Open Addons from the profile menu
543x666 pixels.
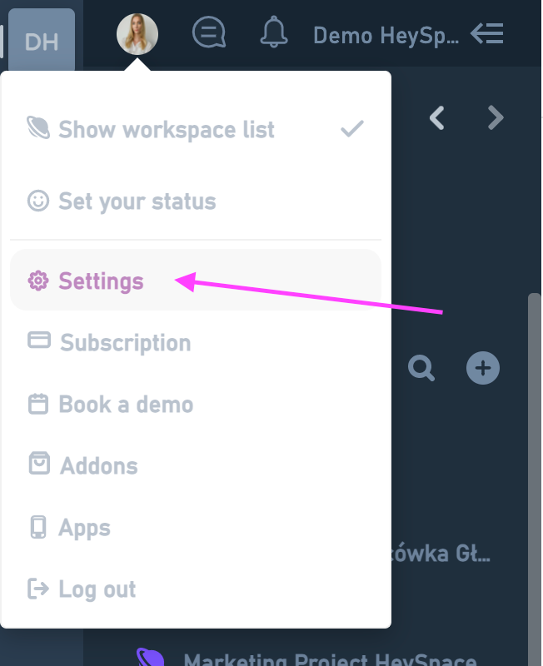[98, 466]
